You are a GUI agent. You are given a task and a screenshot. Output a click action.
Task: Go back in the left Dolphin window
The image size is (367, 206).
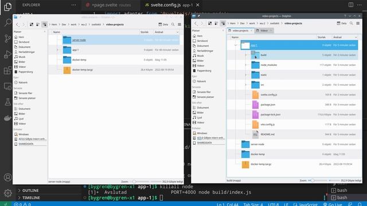click(17, 24)
